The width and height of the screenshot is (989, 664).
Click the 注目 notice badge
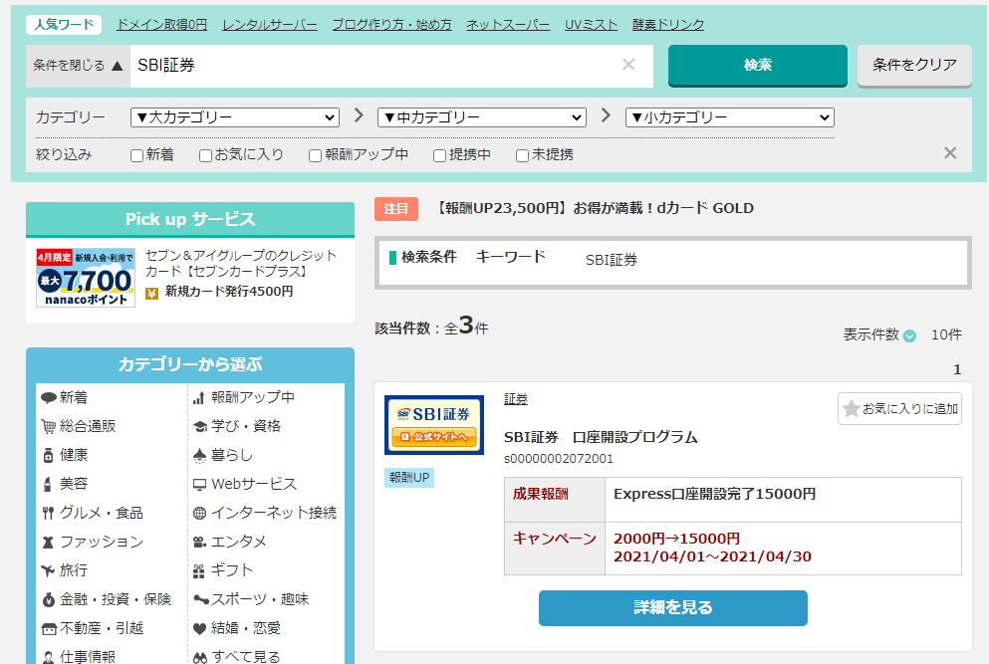pos(396,209)
